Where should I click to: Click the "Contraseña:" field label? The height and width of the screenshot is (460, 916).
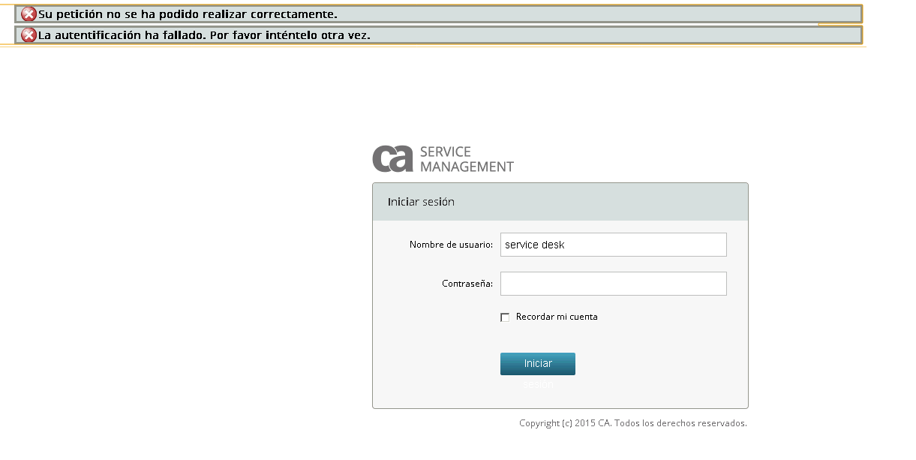point(467,283)
